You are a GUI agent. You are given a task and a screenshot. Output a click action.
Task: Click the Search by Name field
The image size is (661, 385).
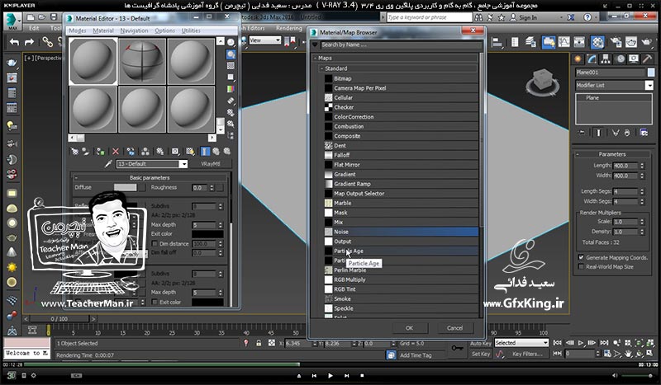[x=401, y=45]
